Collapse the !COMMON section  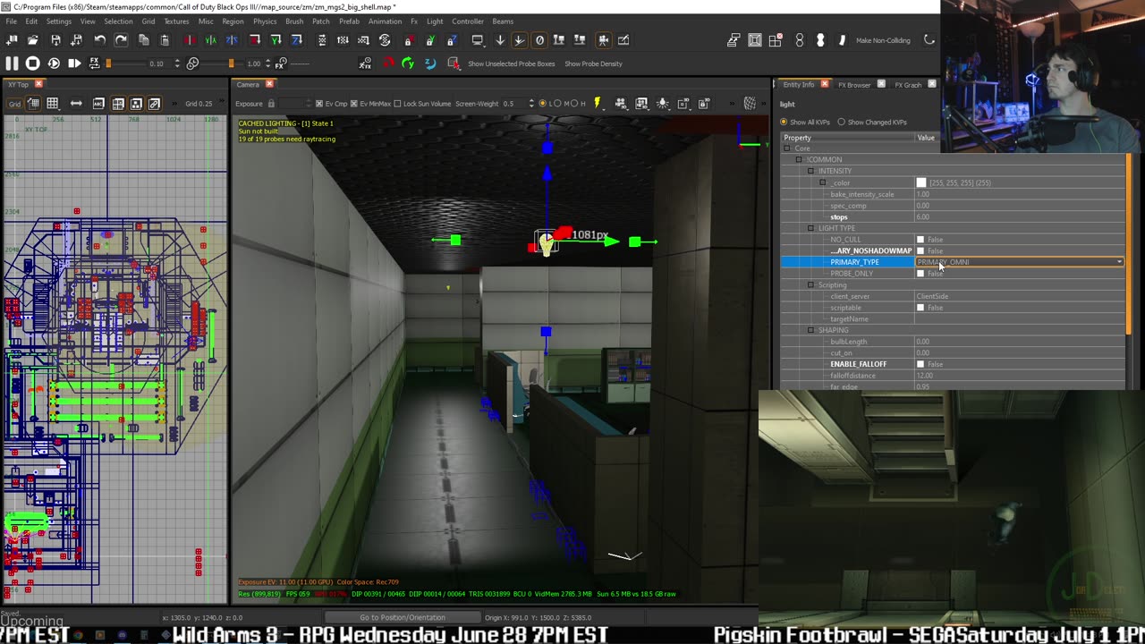click(799, 159)
